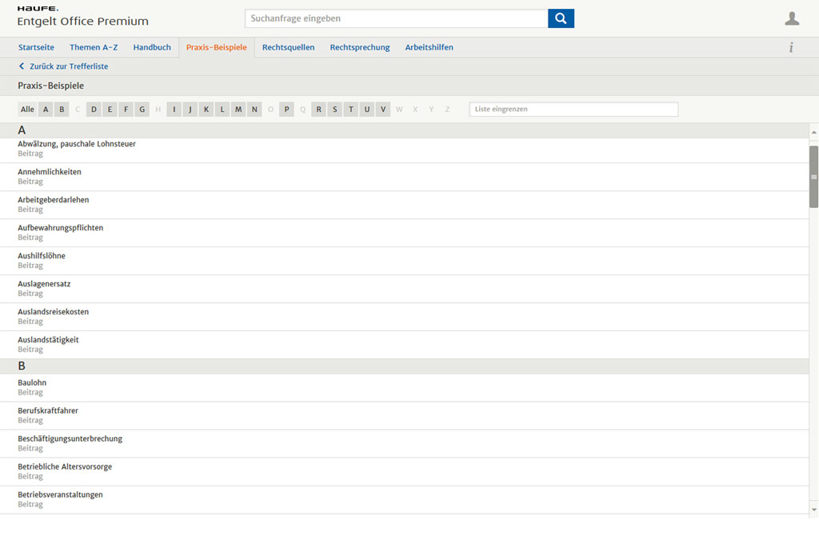Open the Arbeitshilfen tab

[429, 47]
